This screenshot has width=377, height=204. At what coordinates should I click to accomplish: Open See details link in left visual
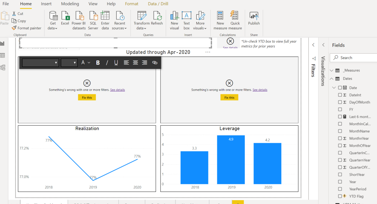118,90
